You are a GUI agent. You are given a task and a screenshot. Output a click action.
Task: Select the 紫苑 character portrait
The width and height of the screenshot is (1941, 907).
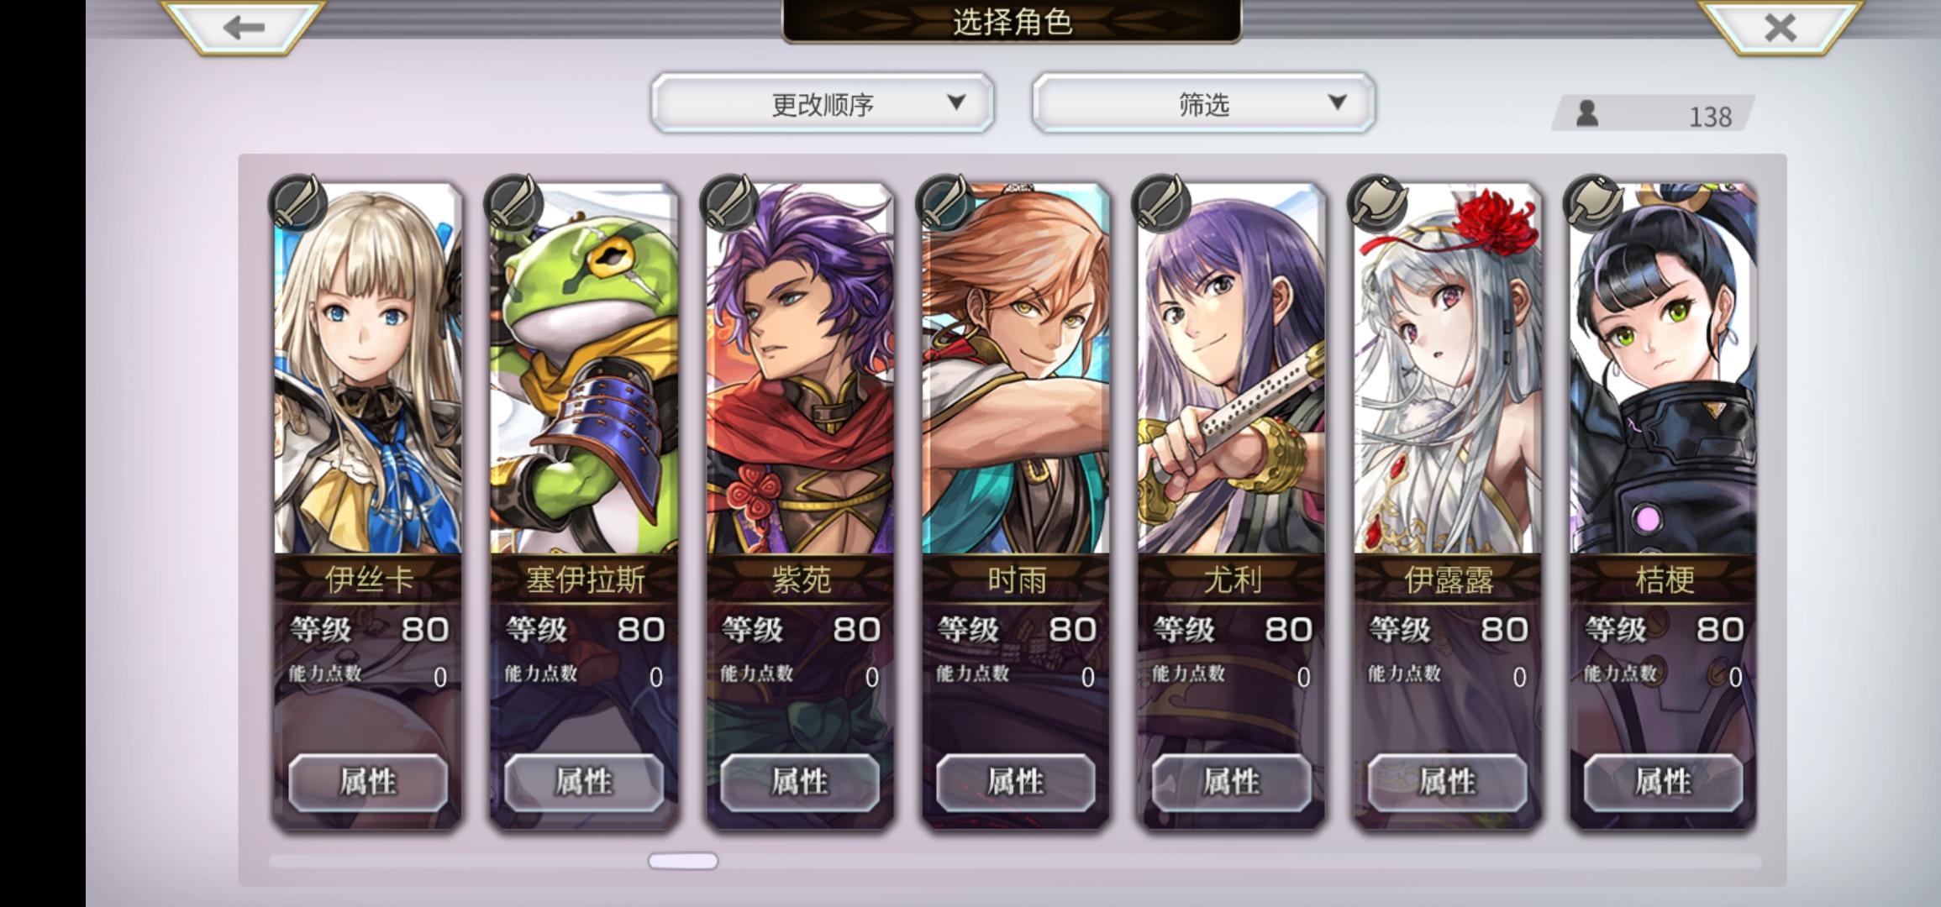click(800, 370)
